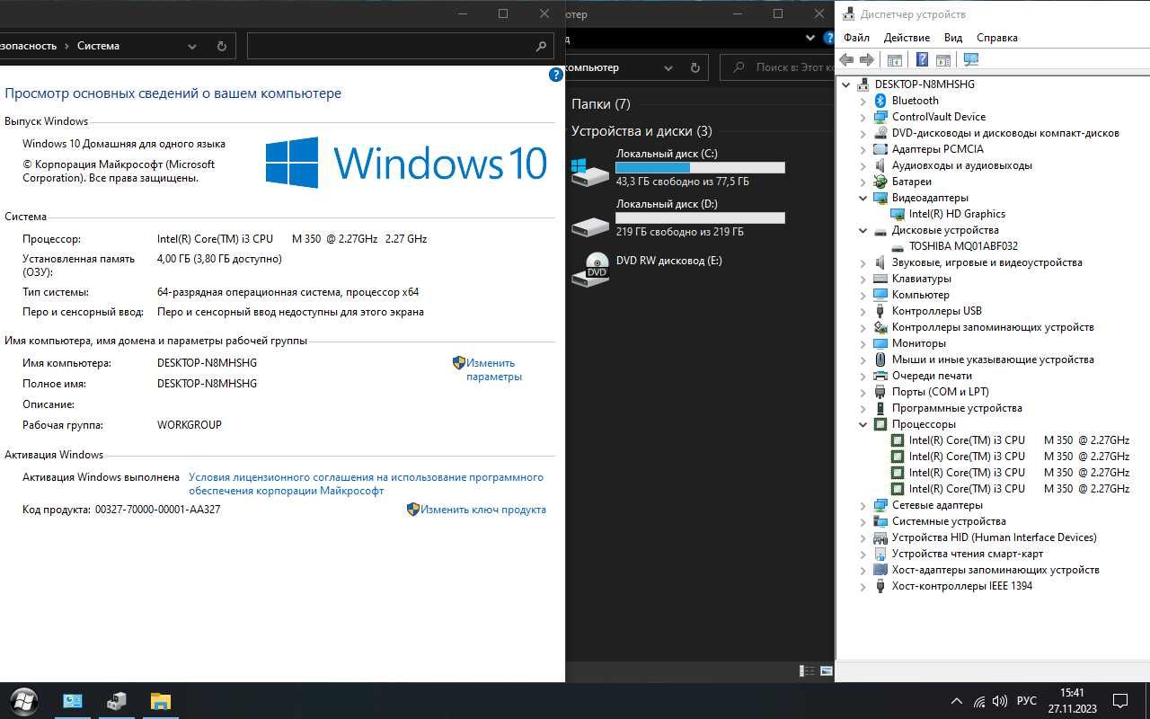
Task: Show hidden system tray icons
Action: tap(956, 701)
